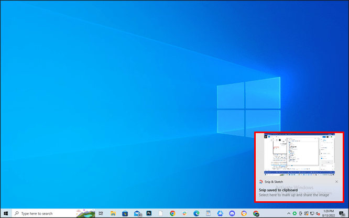
Task: Click 'Snip saved to clipboard' notification text
Action: pos(278,190)
